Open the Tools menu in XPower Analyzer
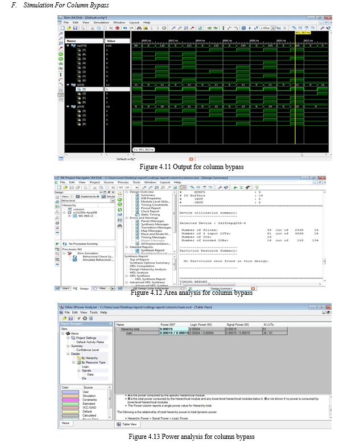This screenshot has width=364, height=448. 94,313
